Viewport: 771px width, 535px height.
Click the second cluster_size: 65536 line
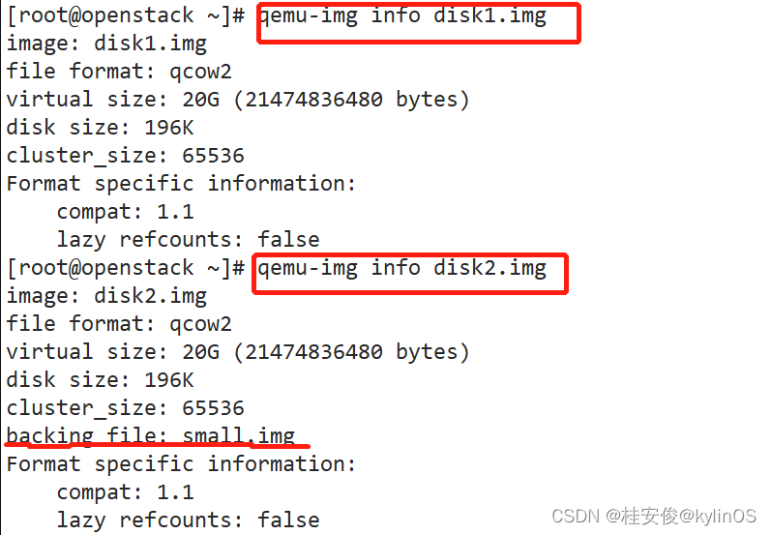pyautogui.click(x=125, y=408)
